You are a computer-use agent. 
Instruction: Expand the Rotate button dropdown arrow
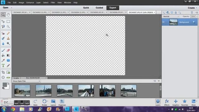coord(48,101)
